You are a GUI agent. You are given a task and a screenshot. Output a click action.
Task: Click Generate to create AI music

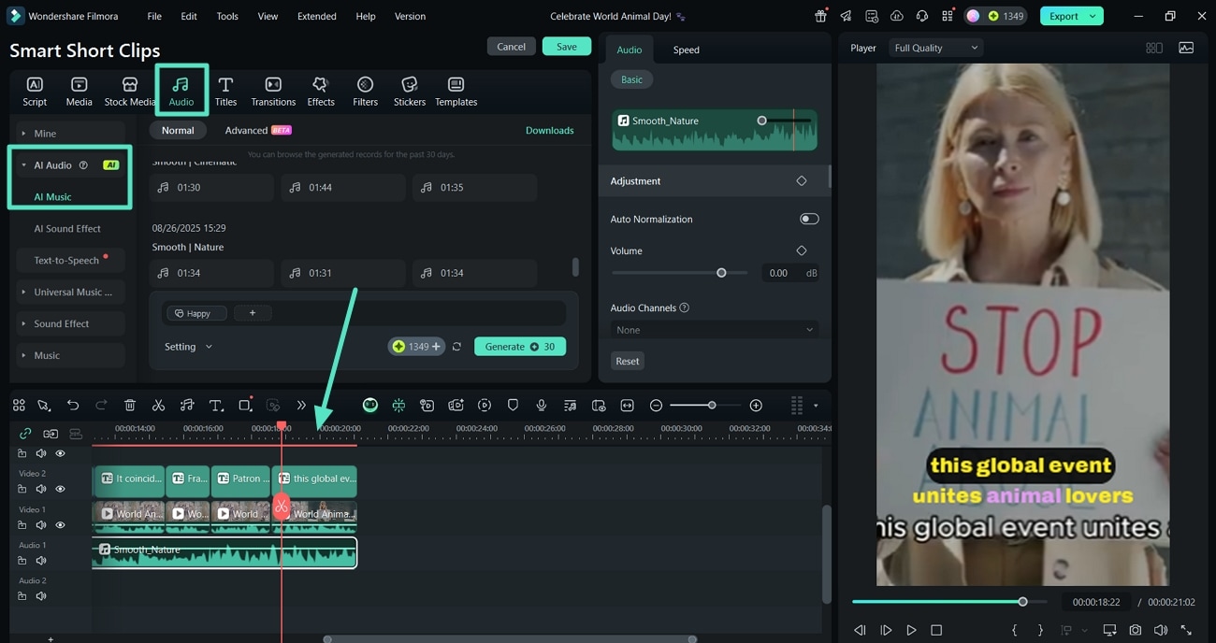[520, 347]
